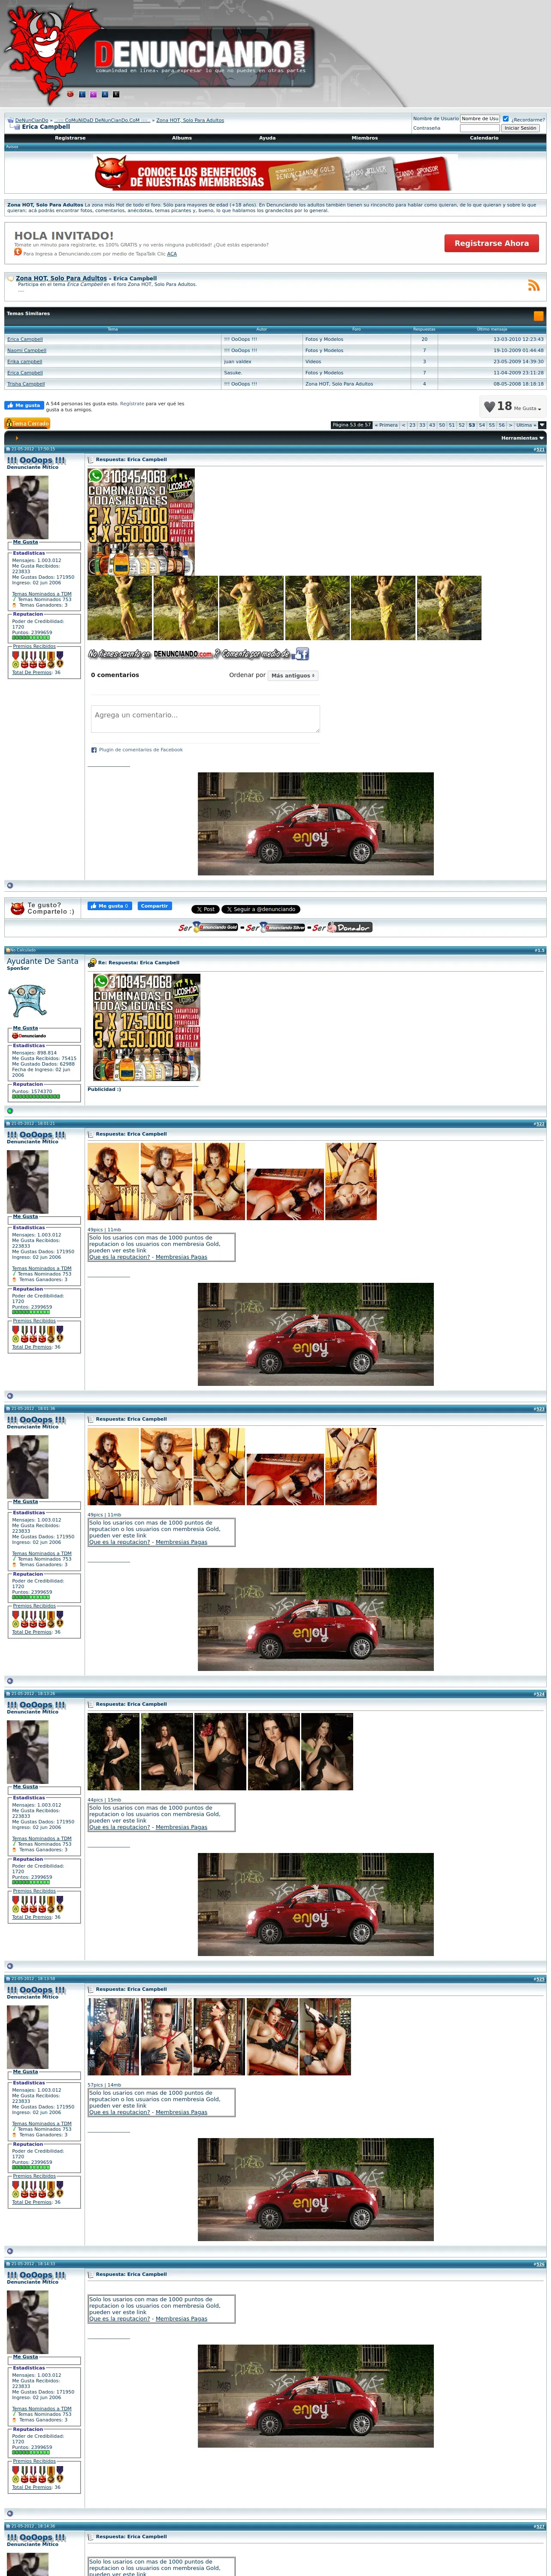
Task: Click the post icon beside 'Re: Respuesta: Erica Campbell'
Action: [92, 963]
